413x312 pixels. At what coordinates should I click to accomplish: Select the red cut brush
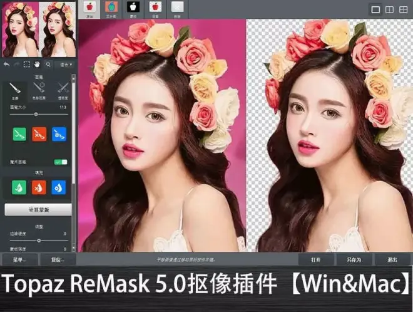click(39, 133)
